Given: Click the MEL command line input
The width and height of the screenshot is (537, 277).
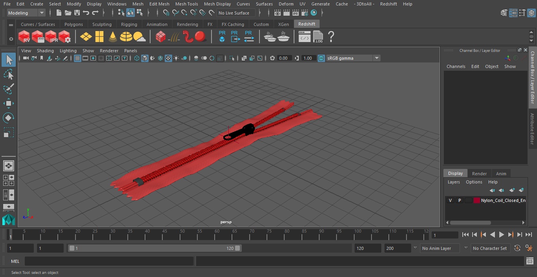Looking at the screenshot, I should [x=109, y=261].
